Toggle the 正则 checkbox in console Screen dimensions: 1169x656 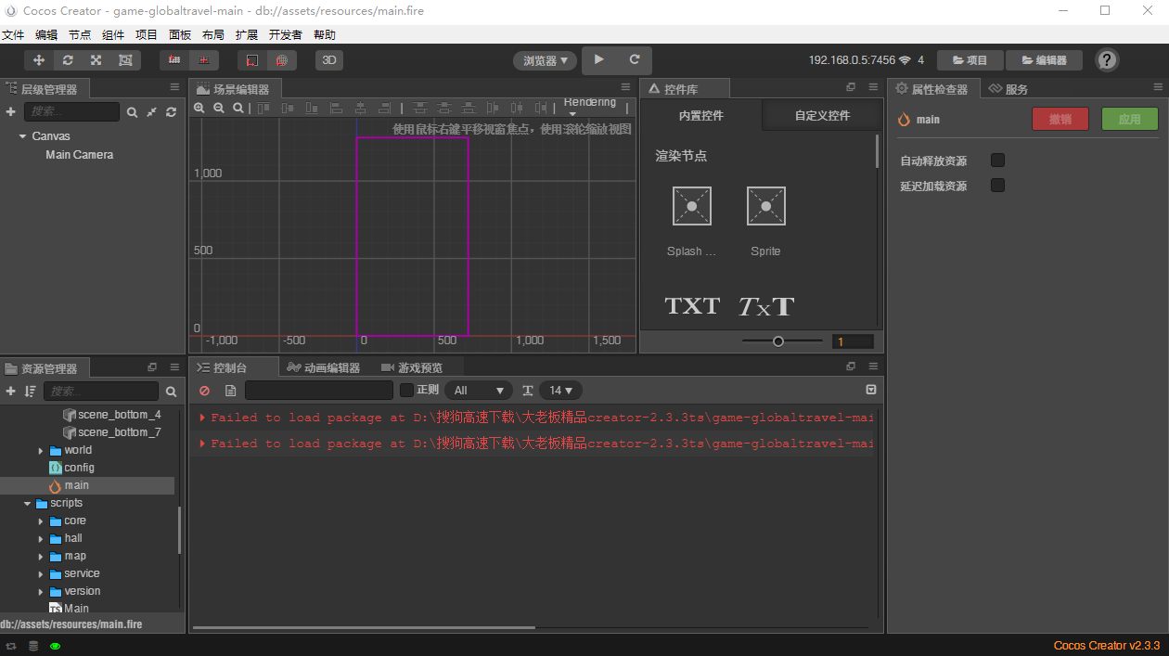[x=405, y=389]
